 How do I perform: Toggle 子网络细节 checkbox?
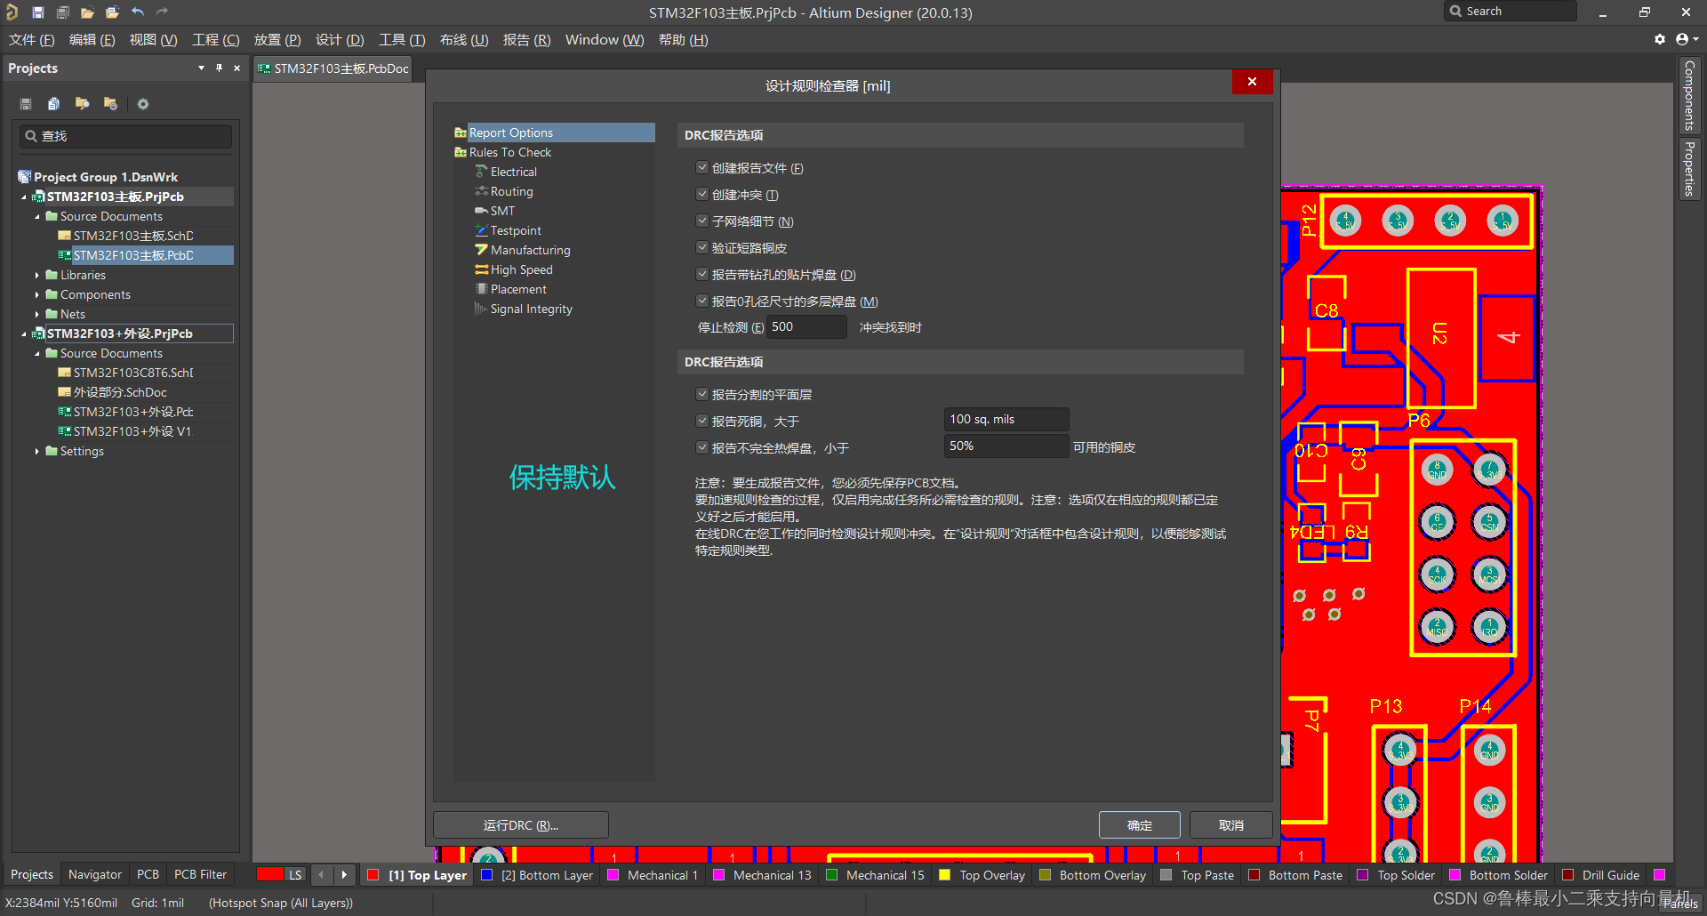[701, 221]
